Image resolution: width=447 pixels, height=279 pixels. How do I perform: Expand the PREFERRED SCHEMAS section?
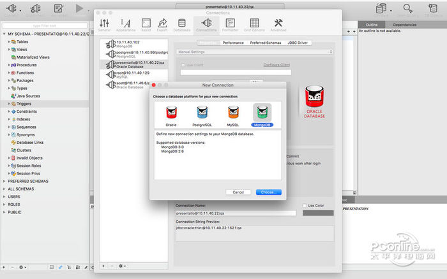point(4,181)
